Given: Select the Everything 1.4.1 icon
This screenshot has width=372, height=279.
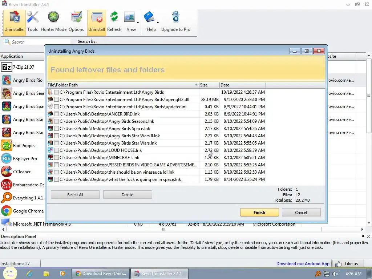Looking at the screenshot, I should (x=7, y=198).
